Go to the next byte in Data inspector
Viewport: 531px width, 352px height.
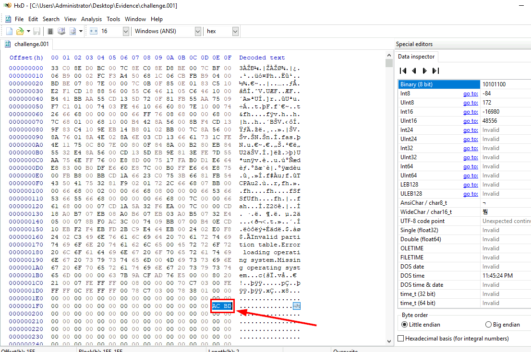pos(425,70)
